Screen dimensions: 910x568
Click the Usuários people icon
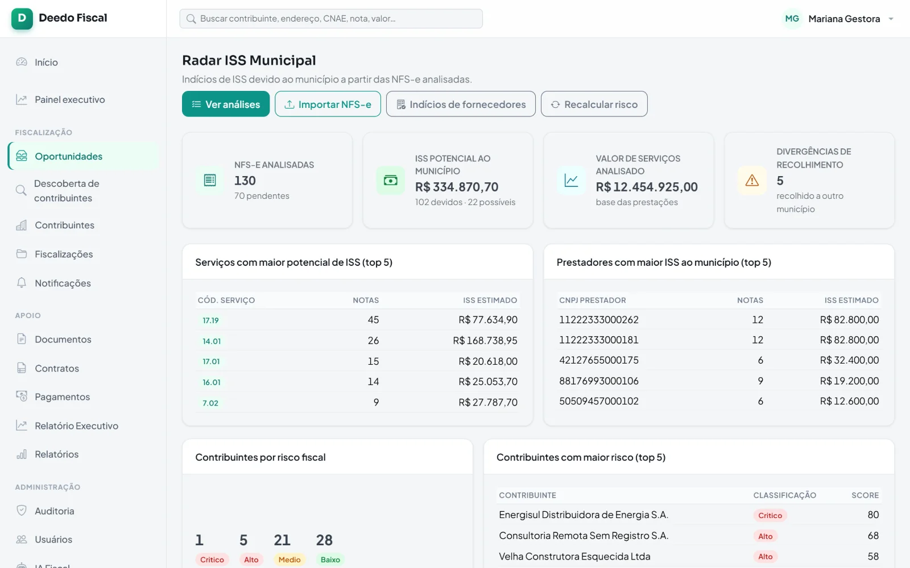(22, 539)
